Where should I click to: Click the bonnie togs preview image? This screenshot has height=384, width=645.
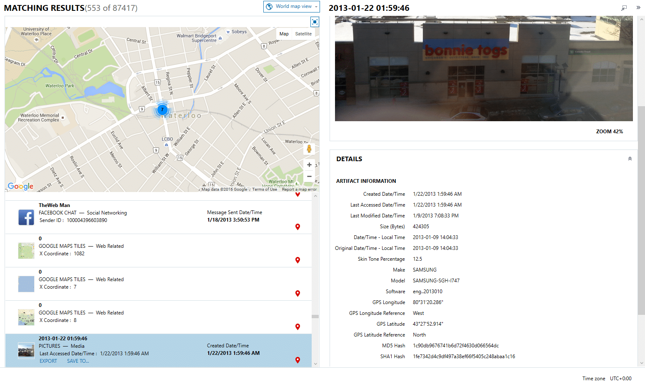pyautogui.click(x=484, y=69)
